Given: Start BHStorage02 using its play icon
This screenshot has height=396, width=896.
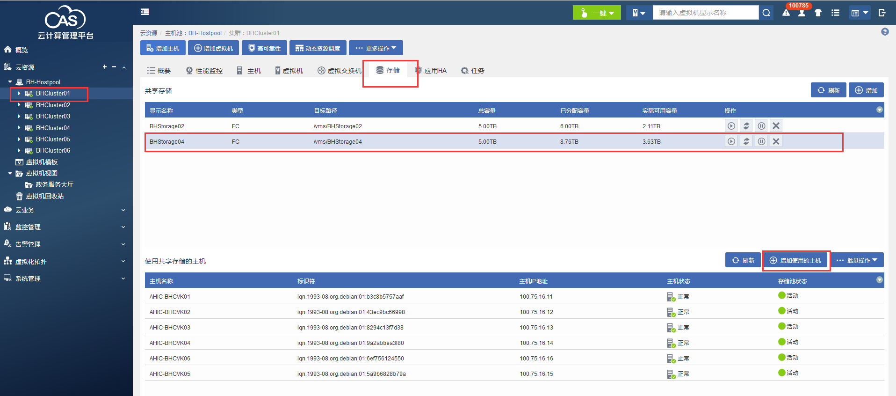Looking at the screenshot, I should (x=731, y=126).
